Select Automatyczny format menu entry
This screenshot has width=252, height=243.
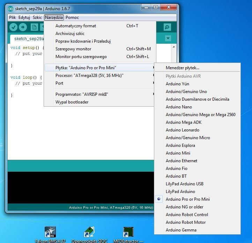tap(76, 26)
